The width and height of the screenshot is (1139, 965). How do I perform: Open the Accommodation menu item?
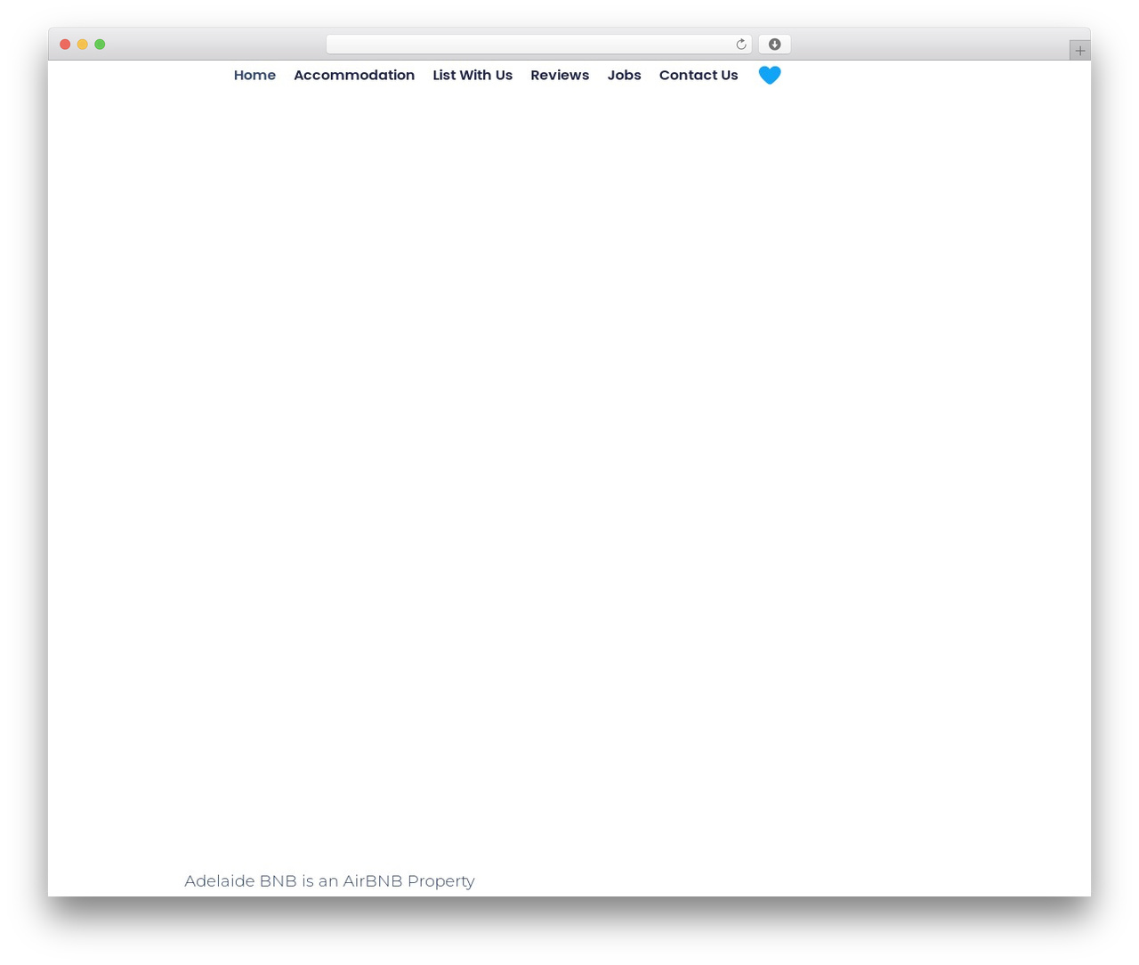pos(354,76)
